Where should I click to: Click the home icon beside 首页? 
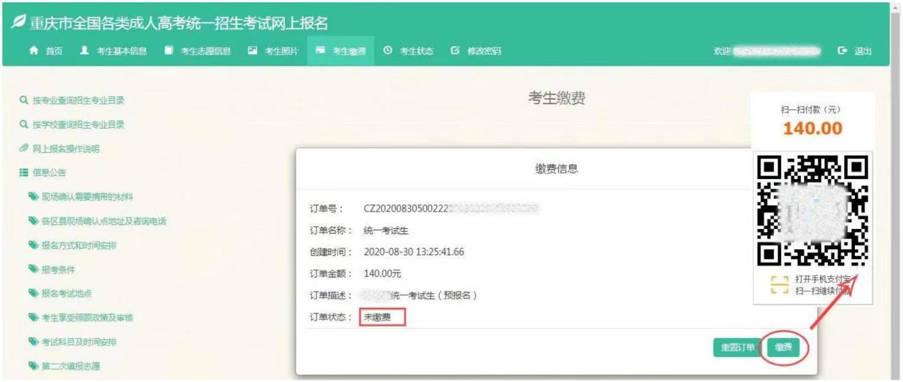(x=34, y=51)
